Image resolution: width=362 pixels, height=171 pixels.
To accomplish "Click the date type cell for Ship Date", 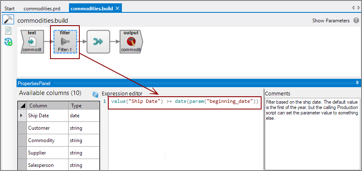I will point(84,116).
